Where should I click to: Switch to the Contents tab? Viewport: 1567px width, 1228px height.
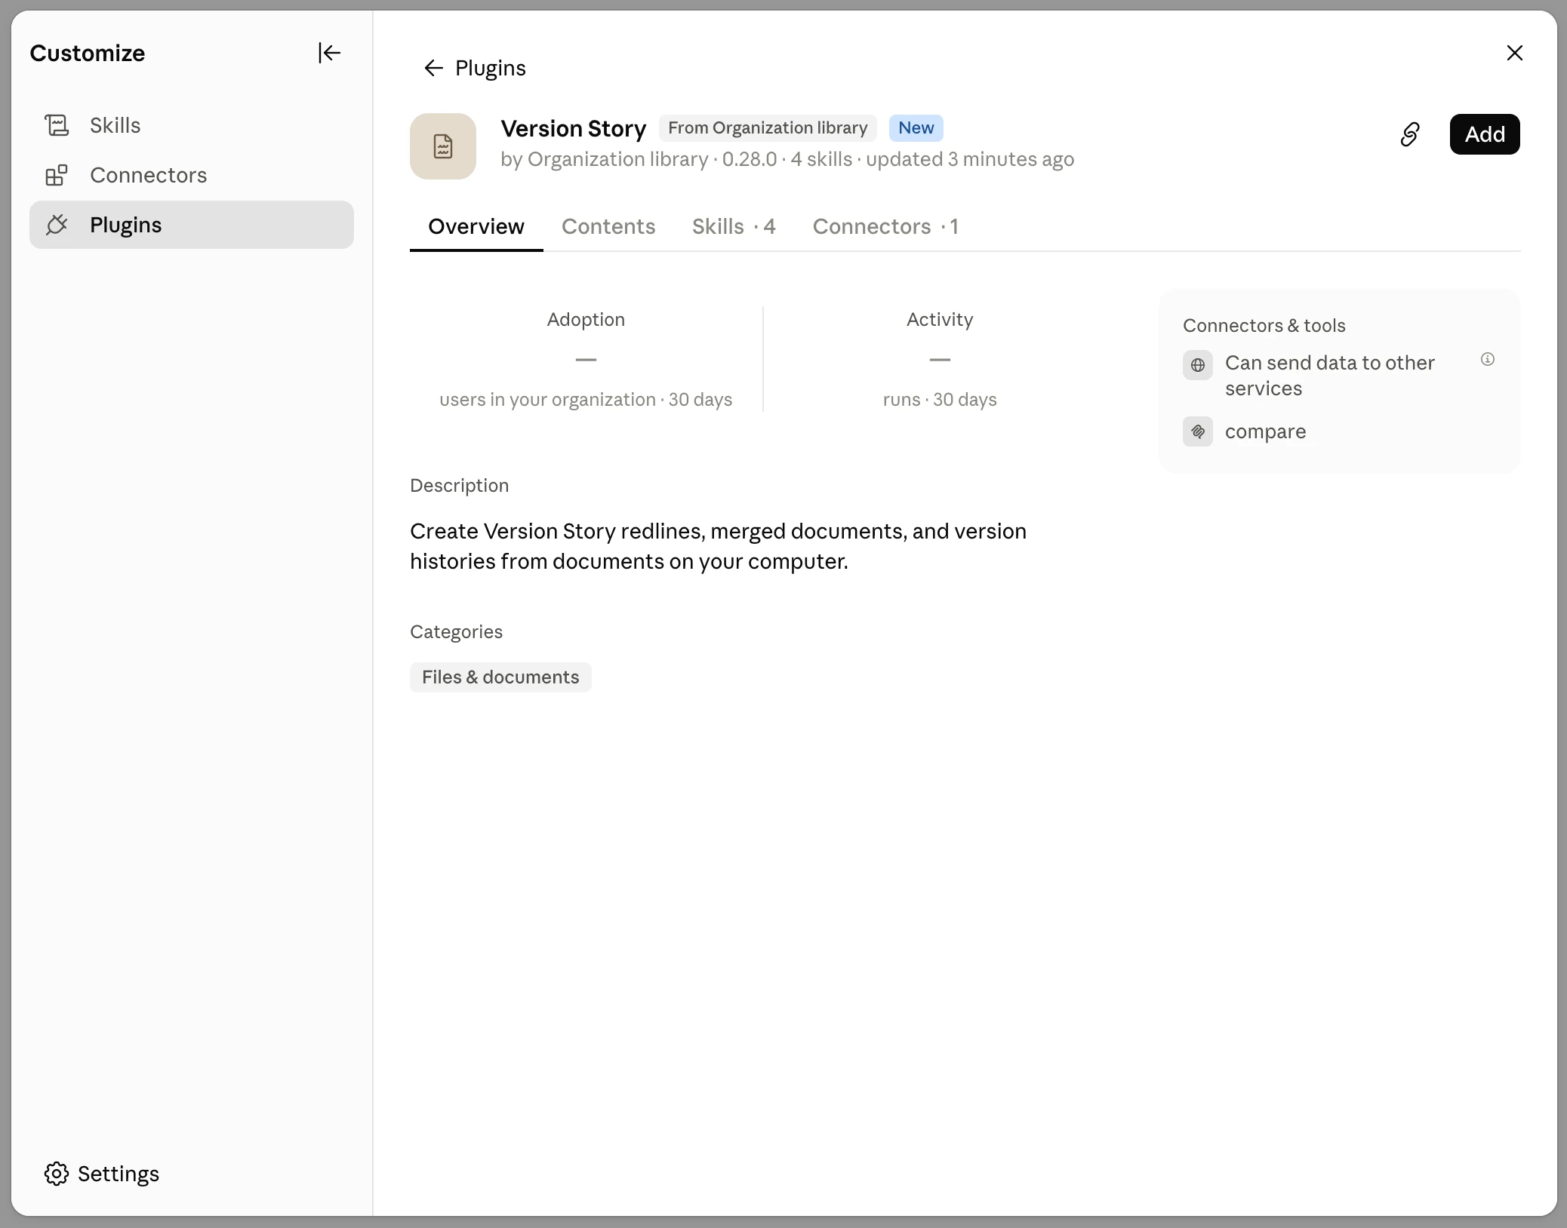(x=608, y=226)
